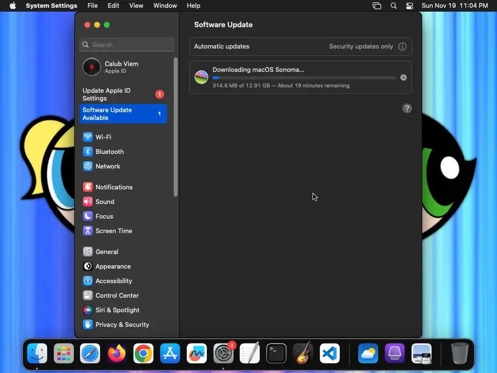Open the Apple menu
Image resolution: width=497 pixels, height=373 pixels.
(13, 6)
